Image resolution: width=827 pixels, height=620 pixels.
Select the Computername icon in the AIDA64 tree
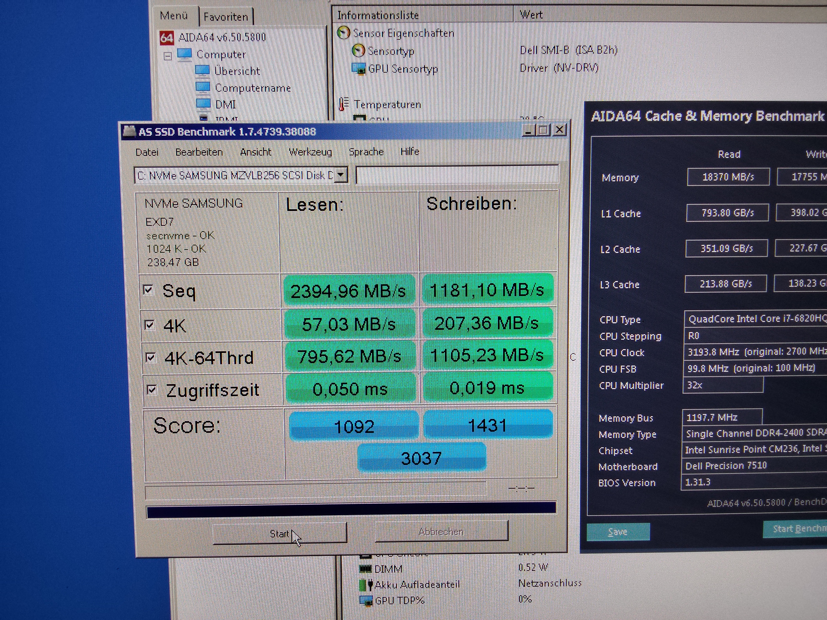click(203, 88)
